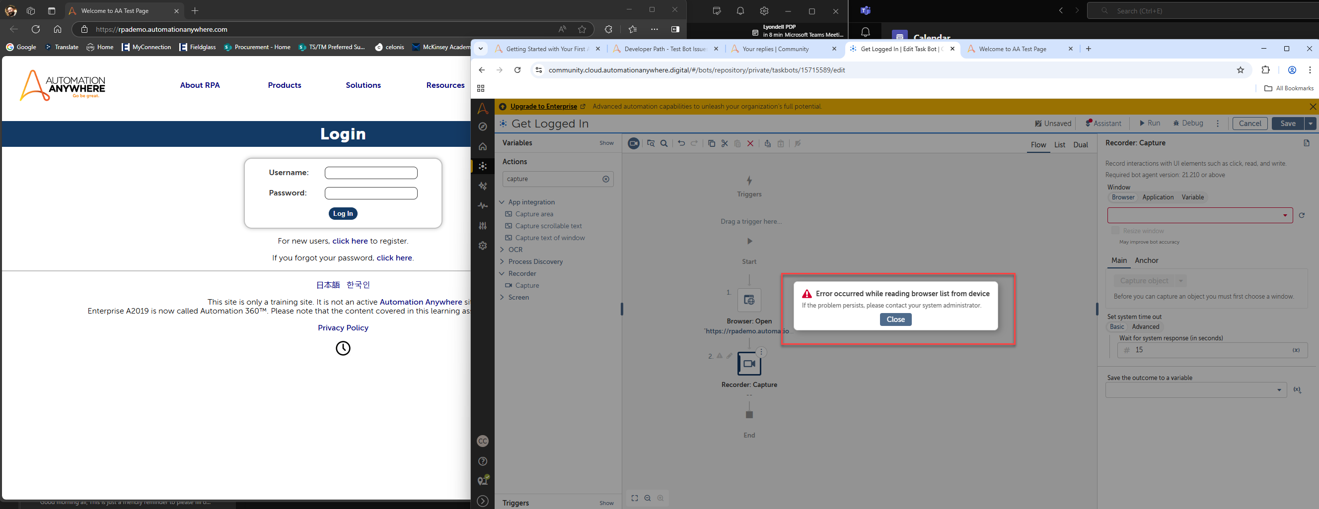
Task: Run the bot
Action: click(x=1150, y=124)
